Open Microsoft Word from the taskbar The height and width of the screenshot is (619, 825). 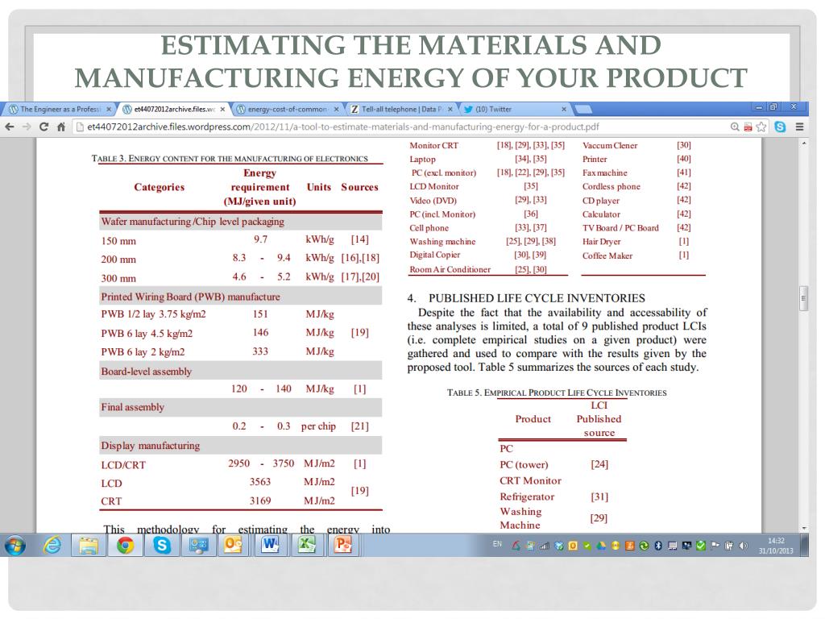pos(270,545)
